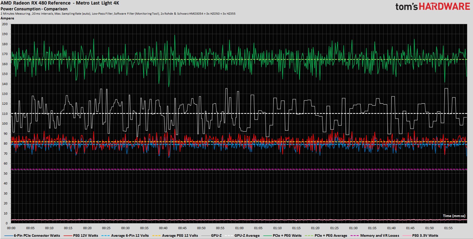Viewport: 473px width, 239px height.
Task: Click the '2 Minutes Measuring' methodology line
Action: pos(118,14)
